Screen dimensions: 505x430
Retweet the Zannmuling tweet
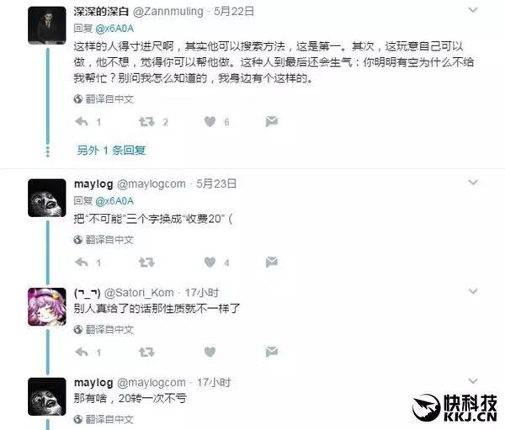146,122
